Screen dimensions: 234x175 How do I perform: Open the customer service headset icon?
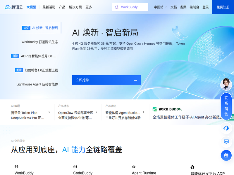tap(226, 128)
